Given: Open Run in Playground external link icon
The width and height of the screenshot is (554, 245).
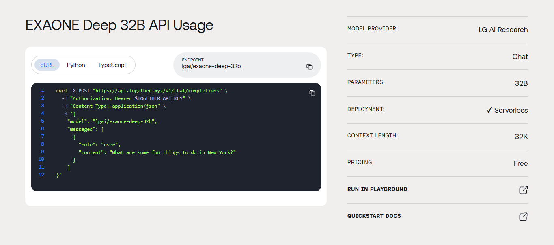Looking at the screenshot, I should [524, 190].
